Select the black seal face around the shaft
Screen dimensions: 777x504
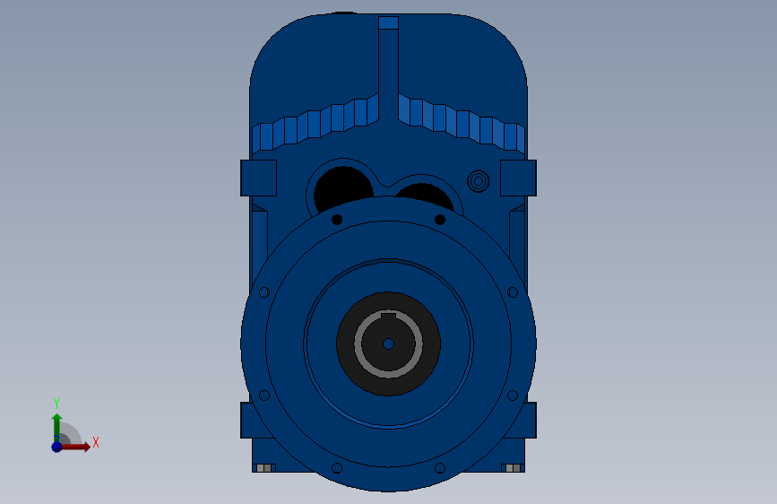tap(389, 387)
